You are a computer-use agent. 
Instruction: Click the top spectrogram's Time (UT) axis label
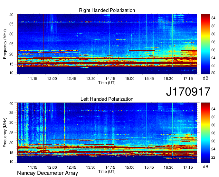(107, 83)
